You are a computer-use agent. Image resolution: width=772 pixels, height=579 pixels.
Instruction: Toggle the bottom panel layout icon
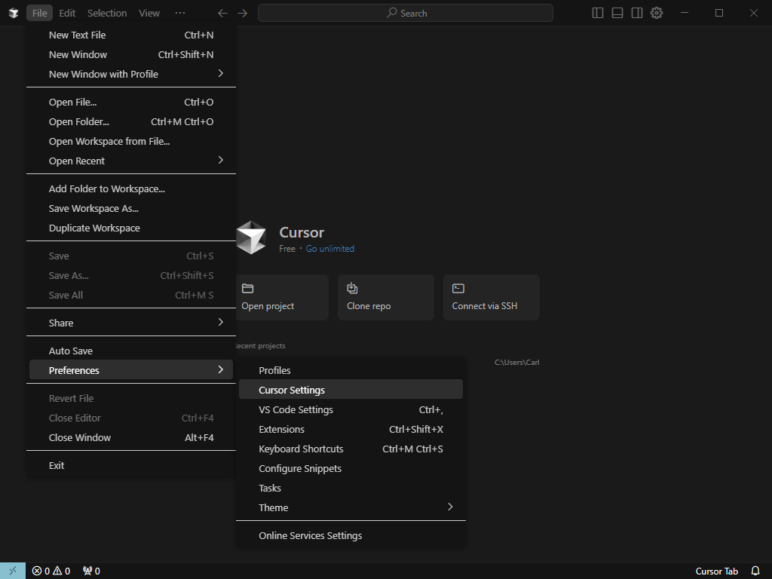point(617,14)
